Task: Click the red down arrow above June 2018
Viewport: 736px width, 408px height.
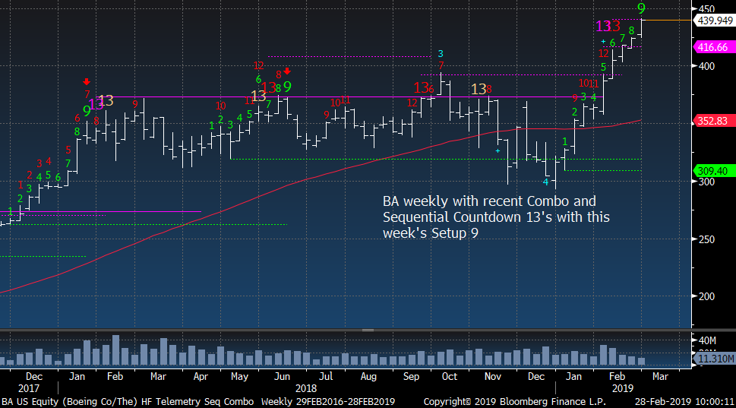Action: (287, 71)
